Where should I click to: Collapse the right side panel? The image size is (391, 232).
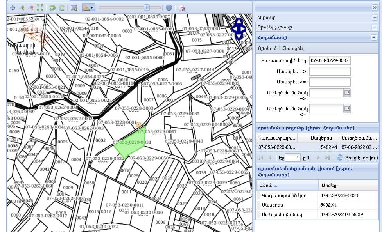pos(375,7)
